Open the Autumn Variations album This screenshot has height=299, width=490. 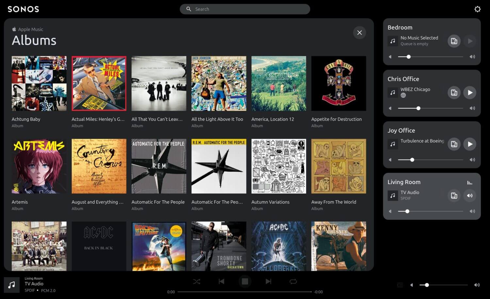pyautogui.click(x=279, y=166)
